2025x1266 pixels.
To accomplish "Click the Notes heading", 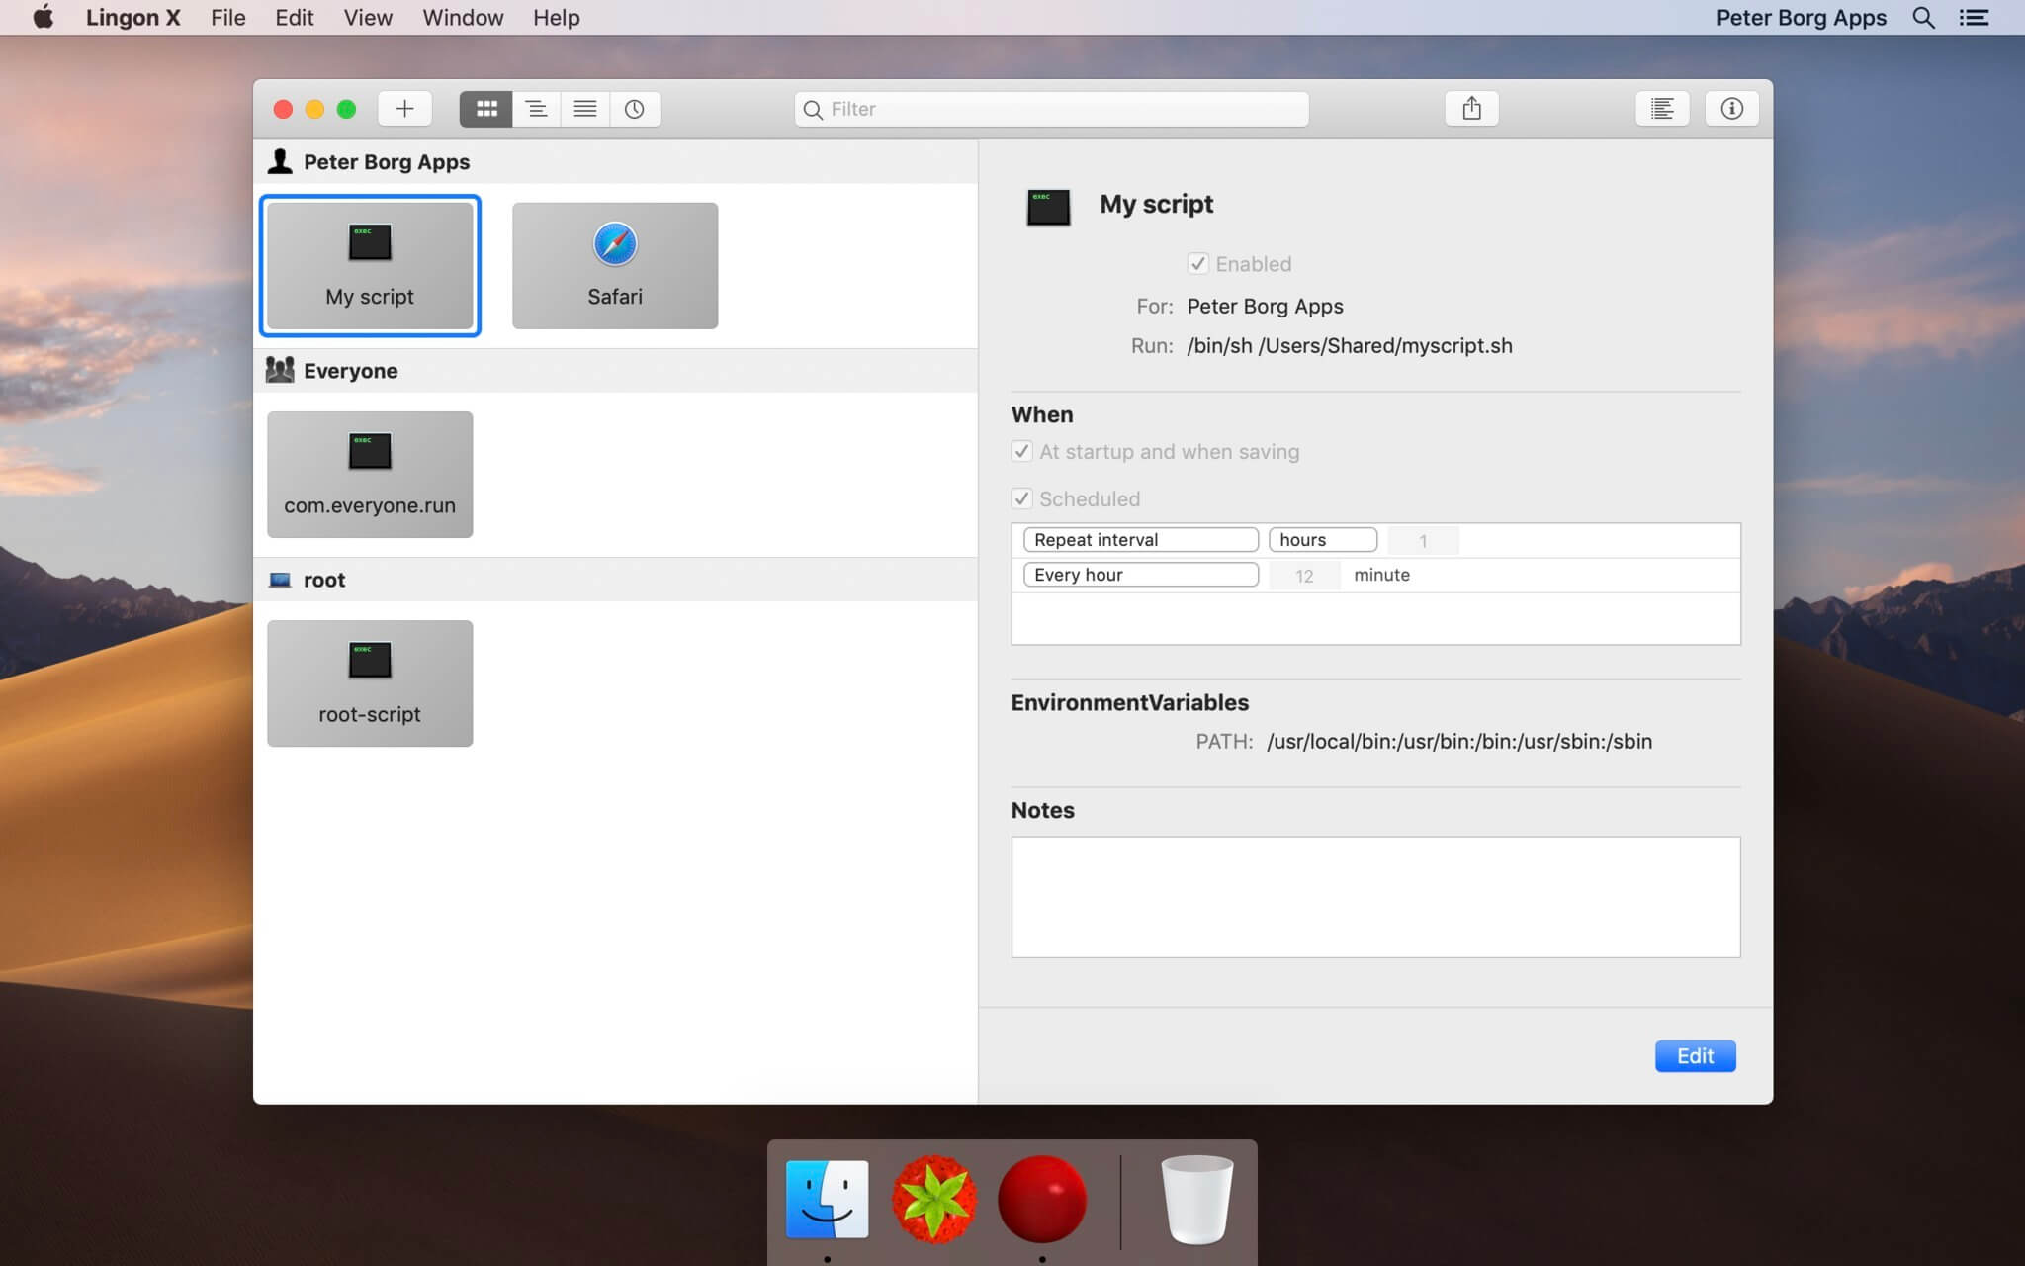I will (1042, 810).
